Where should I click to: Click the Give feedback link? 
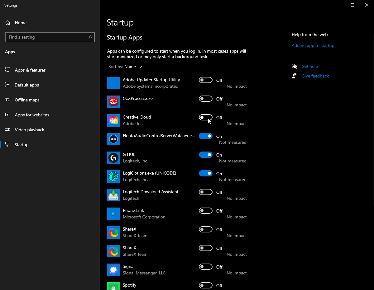pyautogui.click(x=315, y=76)
